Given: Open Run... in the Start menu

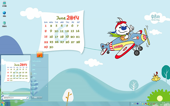Looking at the screenshot, I should point(34,91).
